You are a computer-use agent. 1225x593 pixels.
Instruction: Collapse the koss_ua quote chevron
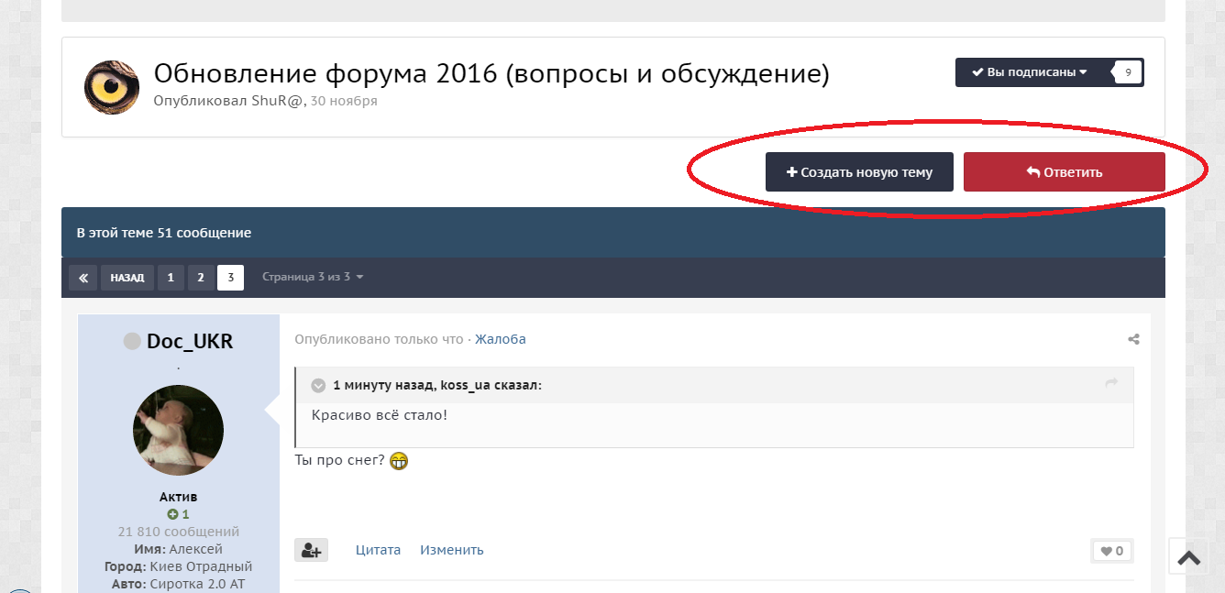point(318,386)
